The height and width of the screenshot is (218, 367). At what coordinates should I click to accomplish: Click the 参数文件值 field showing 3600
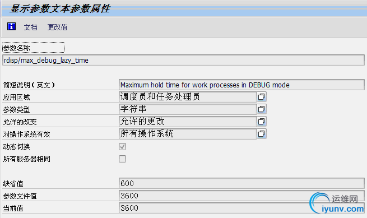click(241, 196)
